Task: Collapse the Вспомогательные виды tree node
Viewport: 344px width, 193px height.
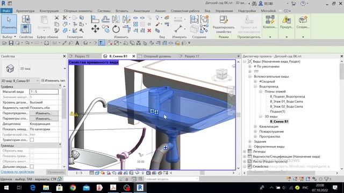Action: pyautogui.click(x=250, y=77)
